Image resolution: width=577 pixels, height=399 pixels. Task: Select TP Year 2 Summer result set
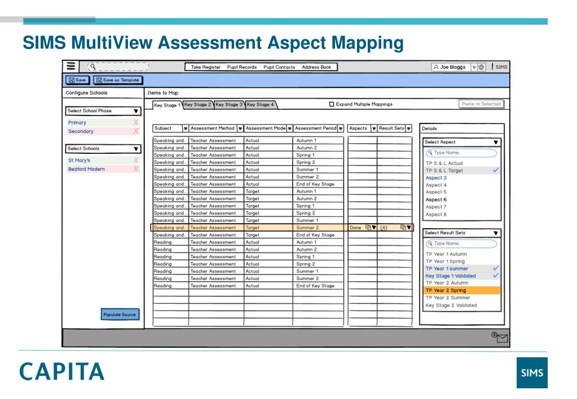(448, 298)
